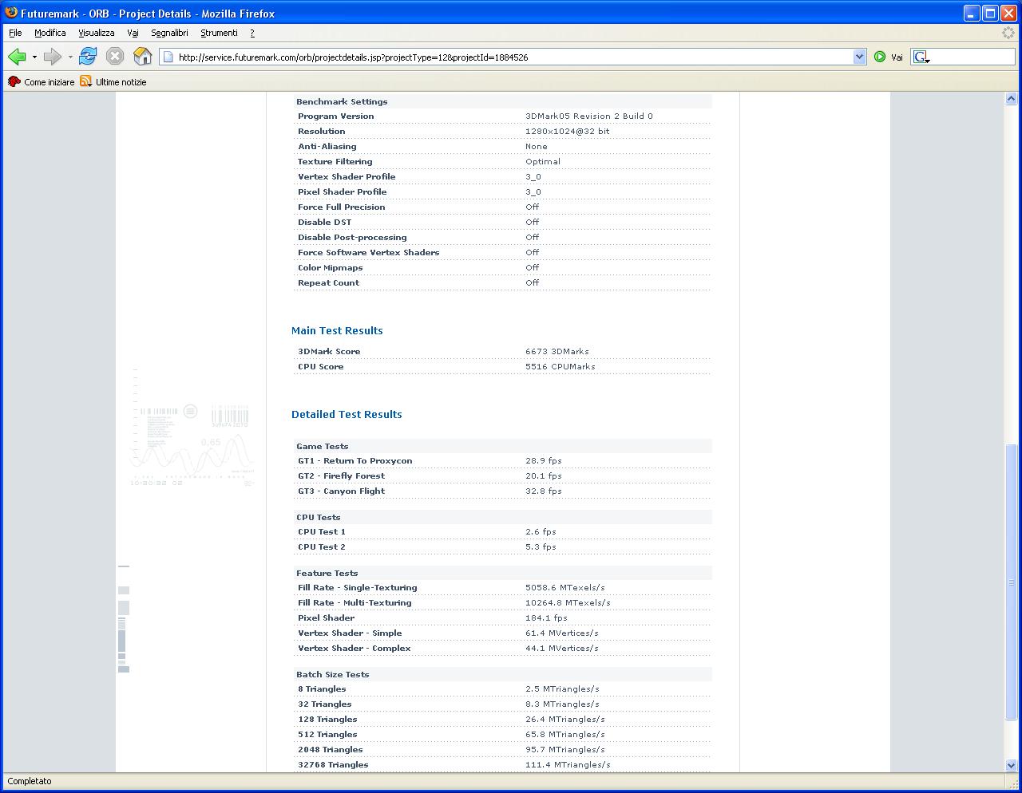Click the 32768 Triangles label

333,764
